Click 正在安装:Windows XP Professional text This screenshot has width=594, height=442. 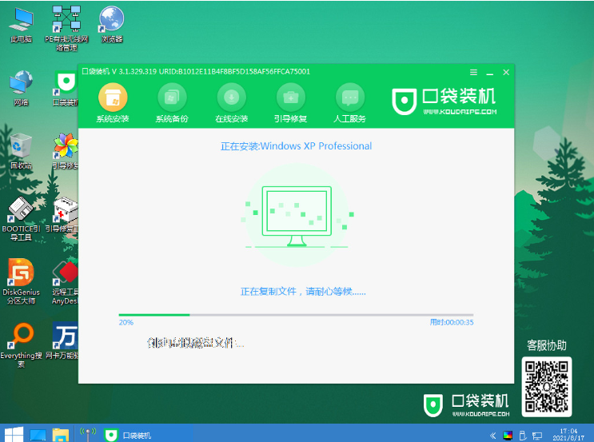[x=297, y=146]
